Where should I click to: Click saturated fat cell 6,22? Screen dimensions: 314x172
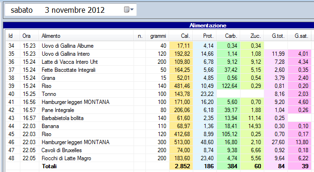299,158
